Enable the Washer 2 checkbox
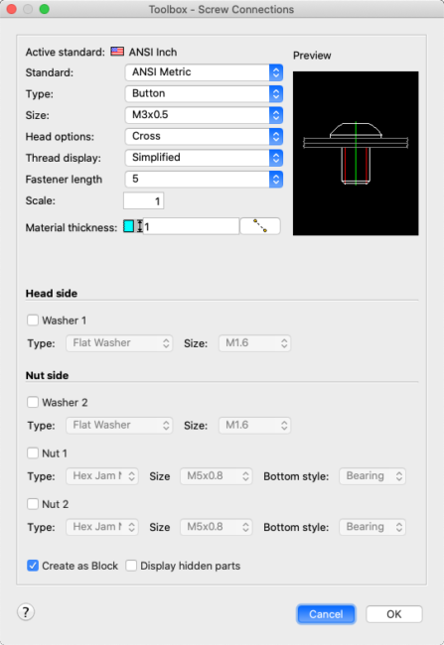The width and height of the screenshot is (444, 645). [x=33, y=402]
